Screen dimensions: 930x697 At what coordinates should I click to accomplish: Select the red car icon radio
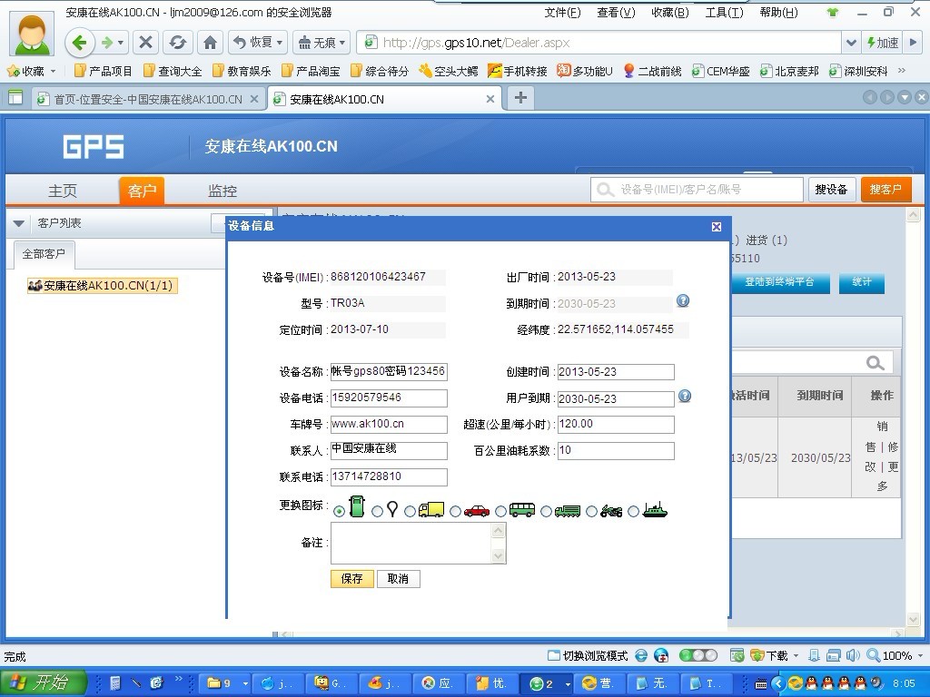(456, 511)
